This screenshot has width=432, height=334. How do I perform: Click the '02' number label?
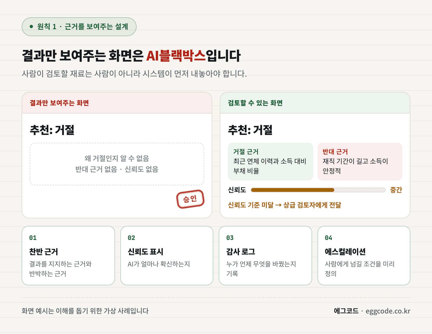pos(131,238)
